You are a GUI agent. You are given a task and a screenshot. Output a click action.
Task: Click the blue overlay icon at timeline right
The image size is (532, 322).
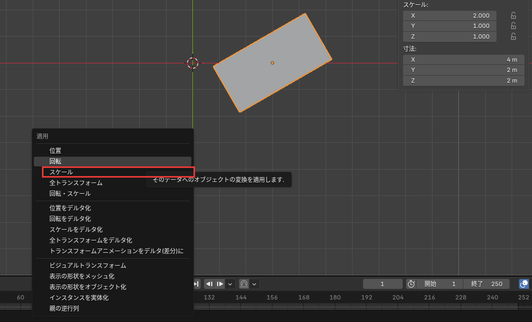click(x=524, y=284)
